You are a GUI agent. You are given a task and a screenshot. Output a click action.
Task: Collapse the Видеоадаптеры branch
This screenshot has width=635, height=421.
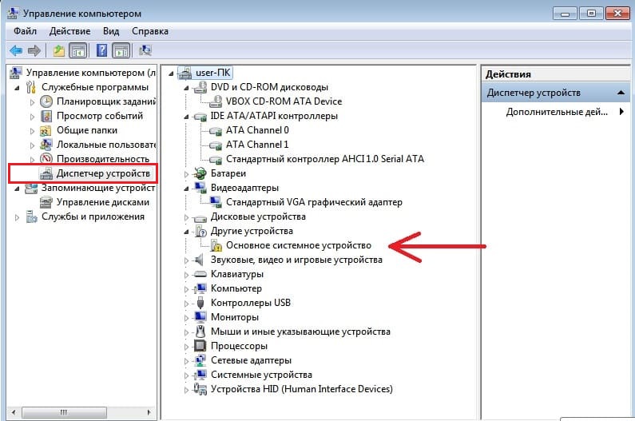point(186,189)
